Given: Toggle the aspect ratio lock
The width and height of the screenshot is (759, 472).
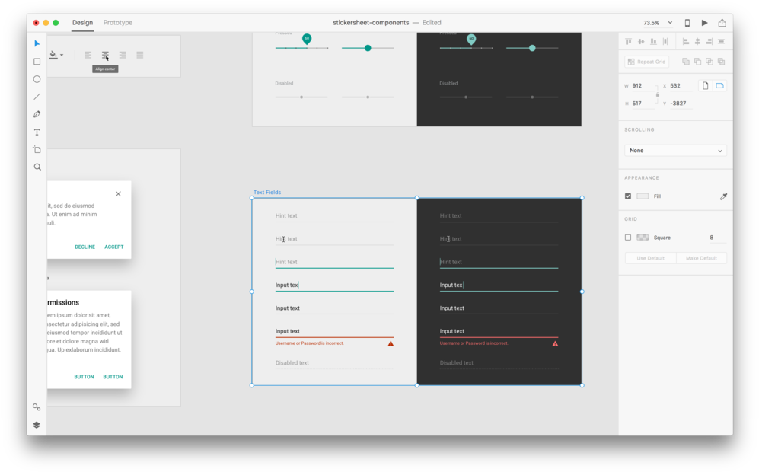Looking at the screenshot, I should coord(657,95).
